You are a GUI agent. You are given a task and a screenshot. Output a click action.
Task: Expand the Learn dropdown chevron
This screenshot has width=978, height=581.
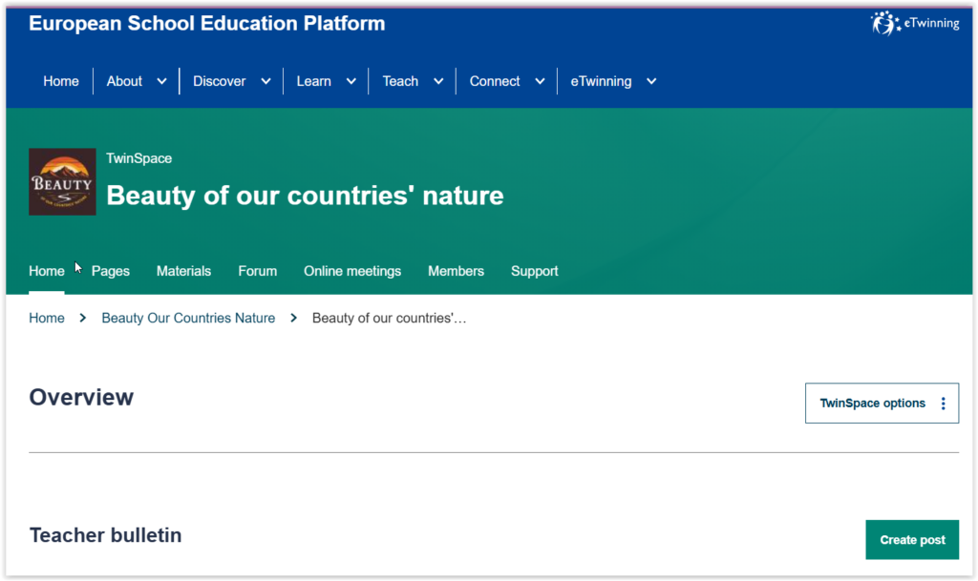click(x=351, y=82)
